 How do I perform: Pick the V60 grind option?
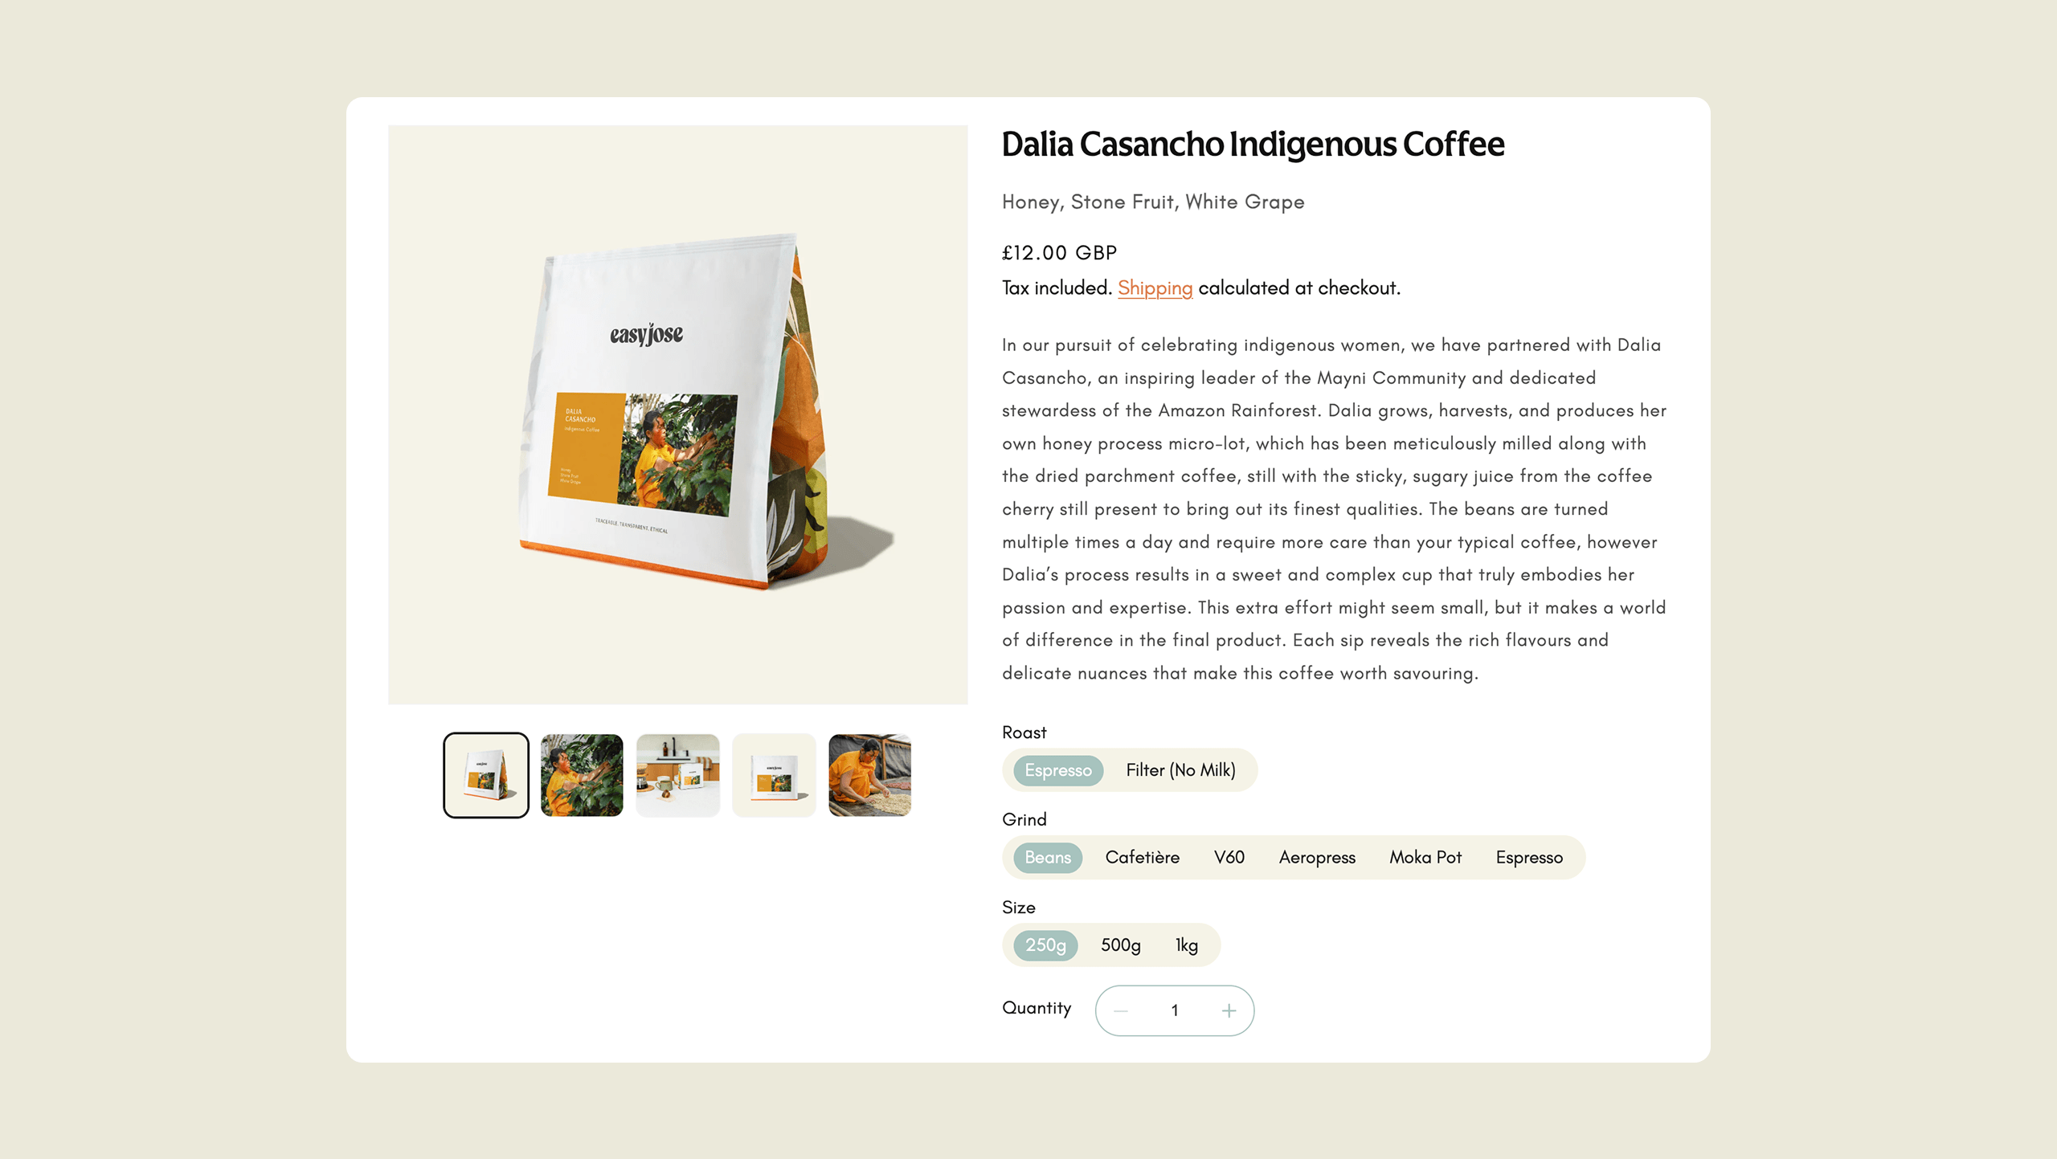1229,857
